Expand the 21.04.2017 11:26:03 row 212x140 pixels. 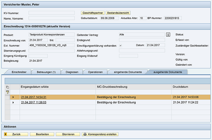(13, 102)
